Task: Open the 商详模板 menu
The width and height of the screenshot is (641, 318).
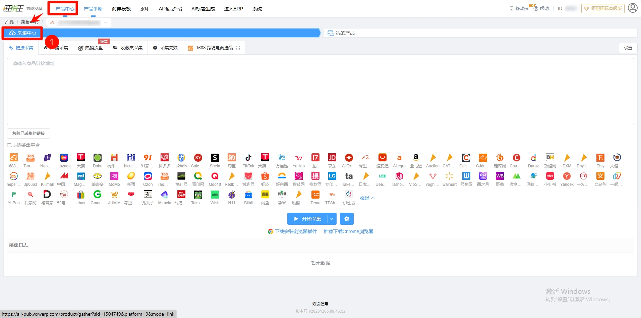Action: click(x=121, y=9)
